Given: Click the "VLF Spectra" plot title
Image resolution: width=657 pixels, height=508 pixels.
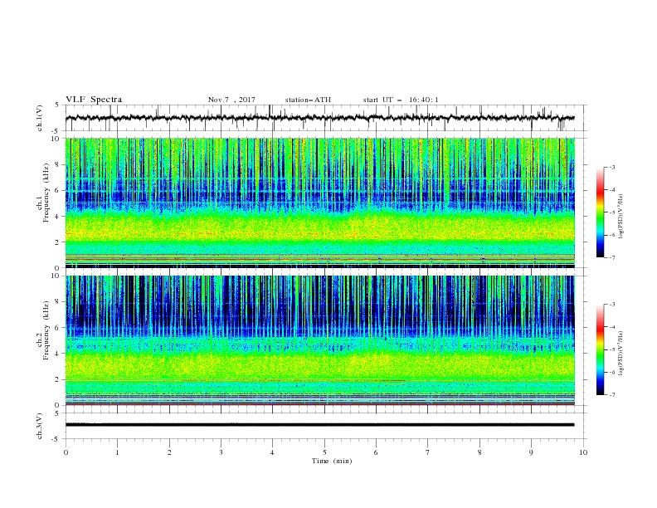Looking at the screenshot, I should coord(94,100).
